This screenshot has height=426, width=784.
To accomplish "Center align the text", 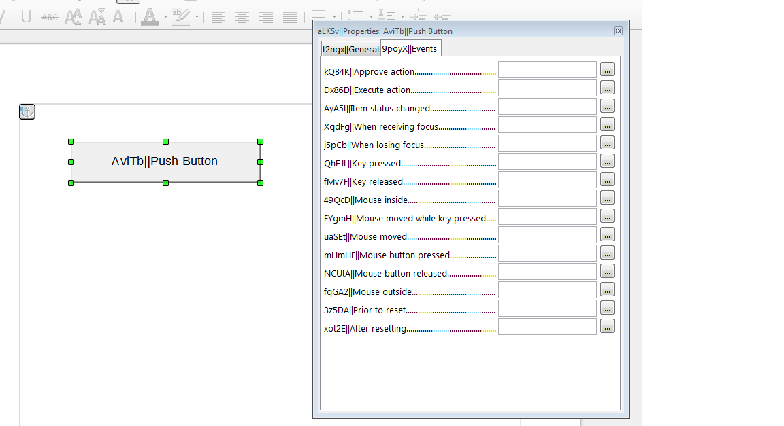I will pyautogui.click(x=242, y=17).
